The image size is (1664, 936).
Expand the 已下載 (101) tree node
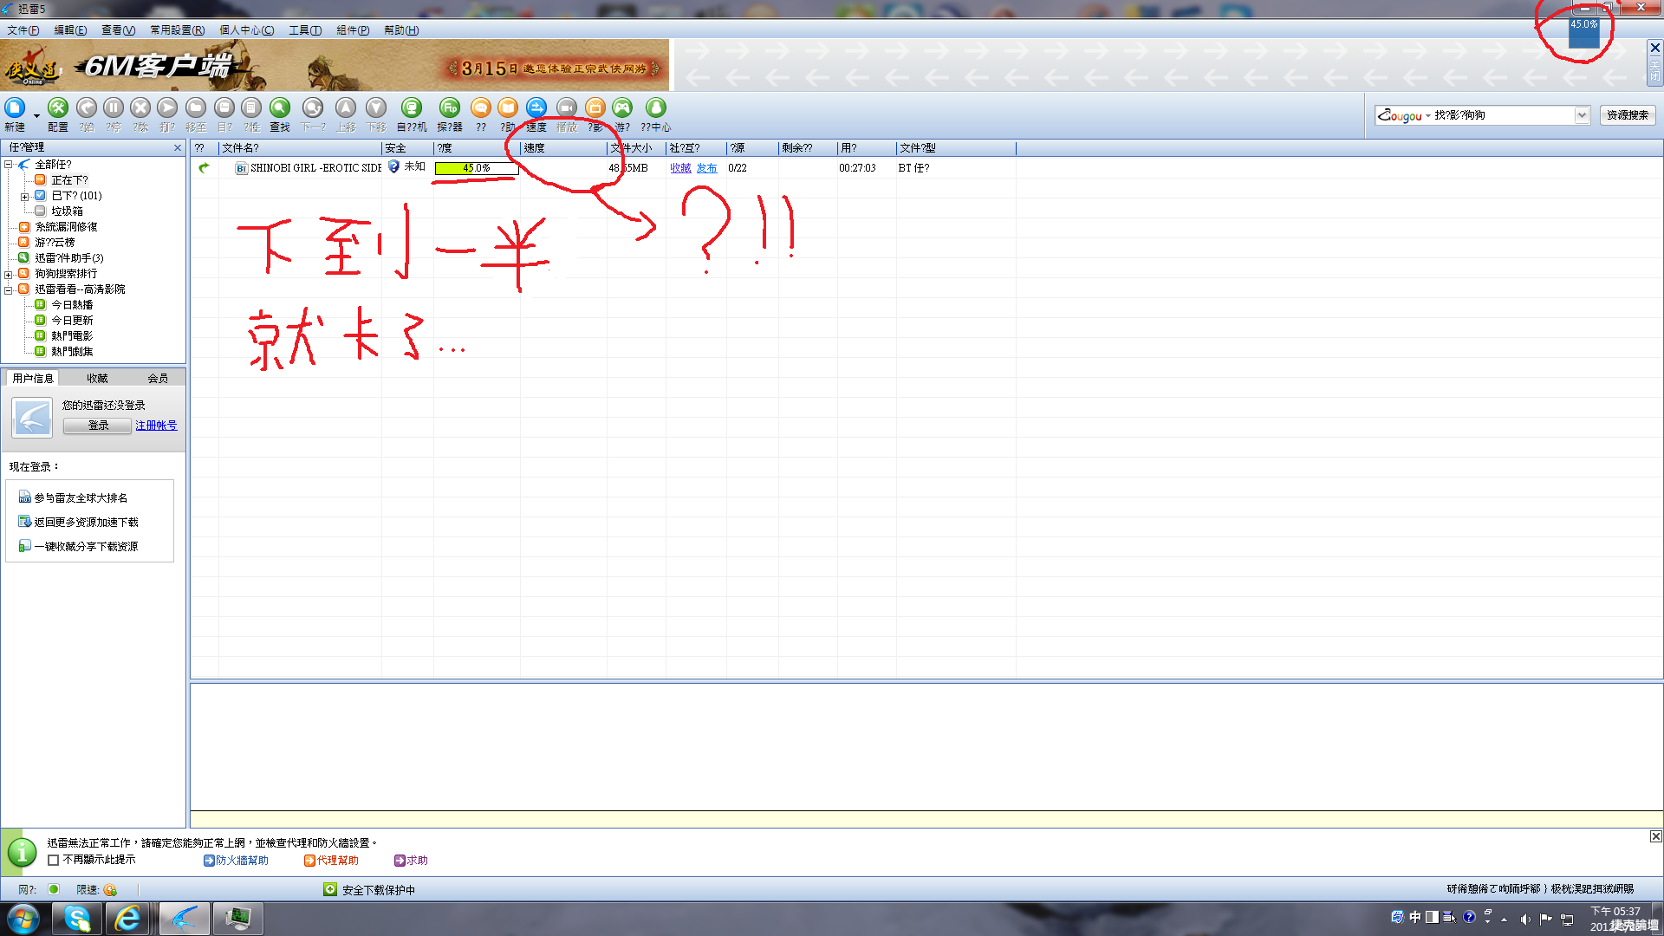24,197
